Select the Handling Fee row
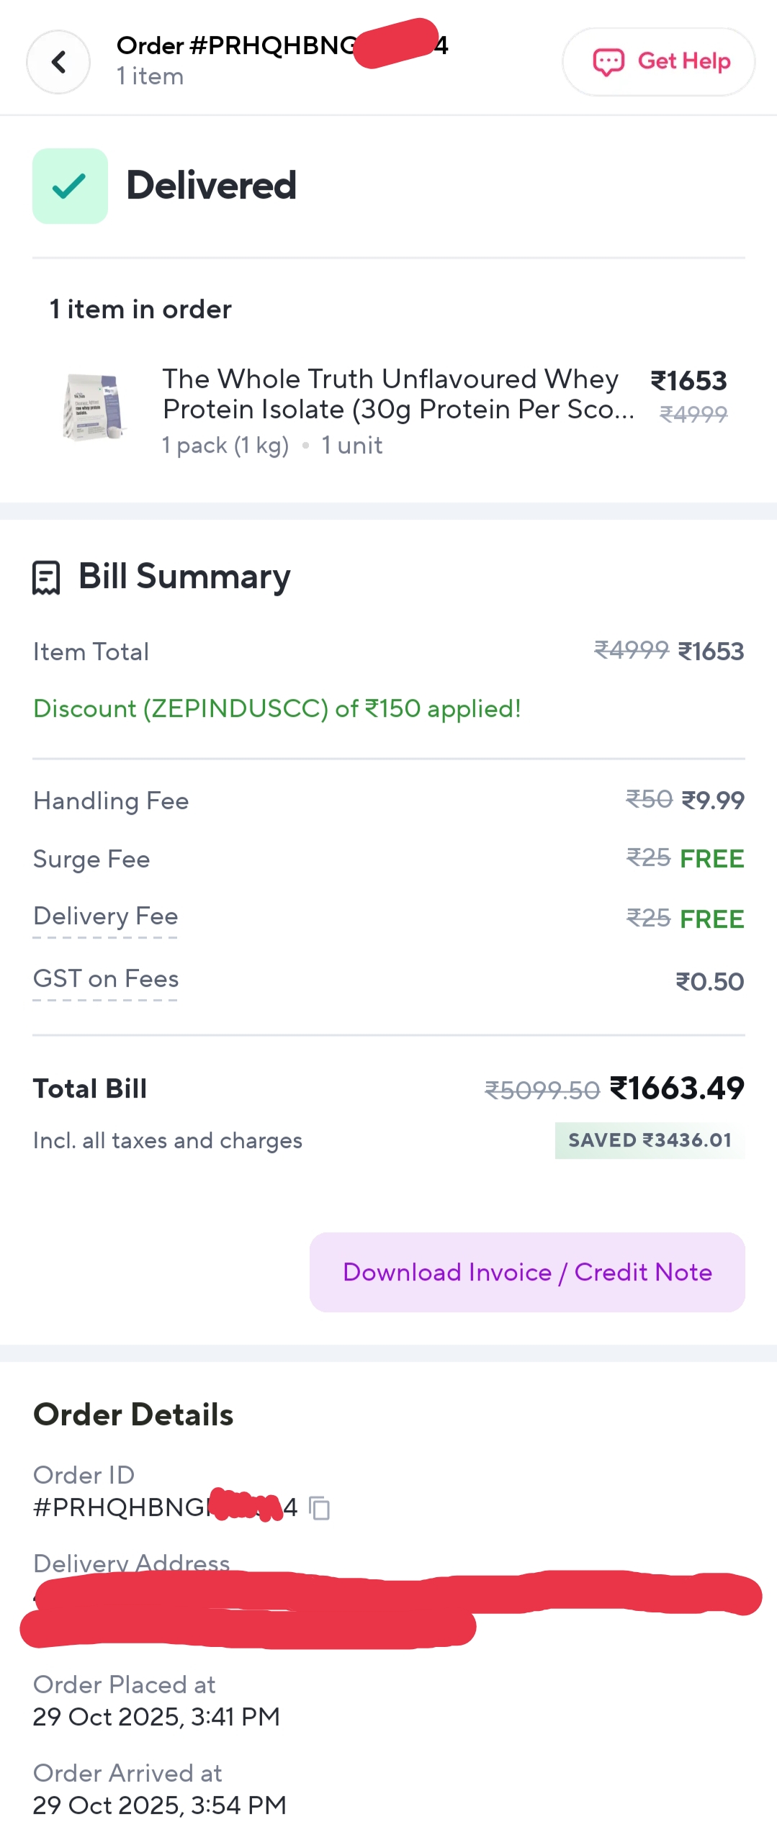The image size is (777, 1837). [x=388, y=800]
